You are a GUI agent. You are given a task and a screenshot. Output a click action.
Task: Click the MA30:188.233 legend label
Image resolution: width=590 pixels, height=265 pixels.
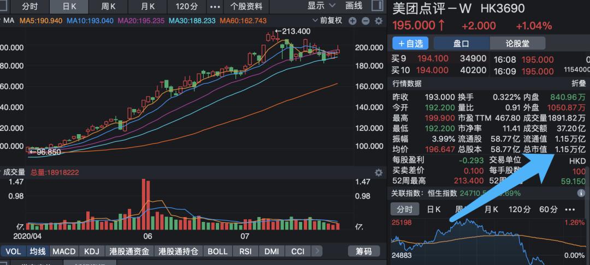click(192, 21)
